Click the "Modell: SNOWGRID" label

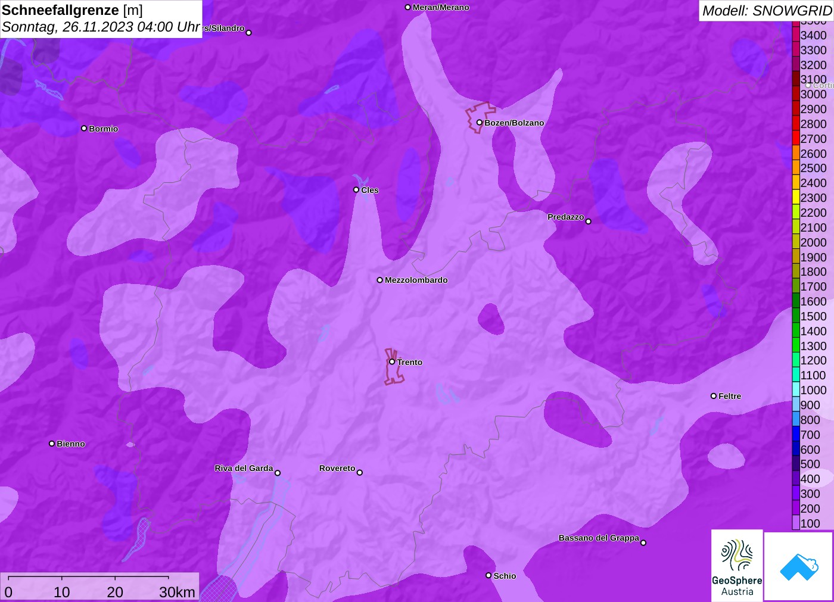(767, 11)
